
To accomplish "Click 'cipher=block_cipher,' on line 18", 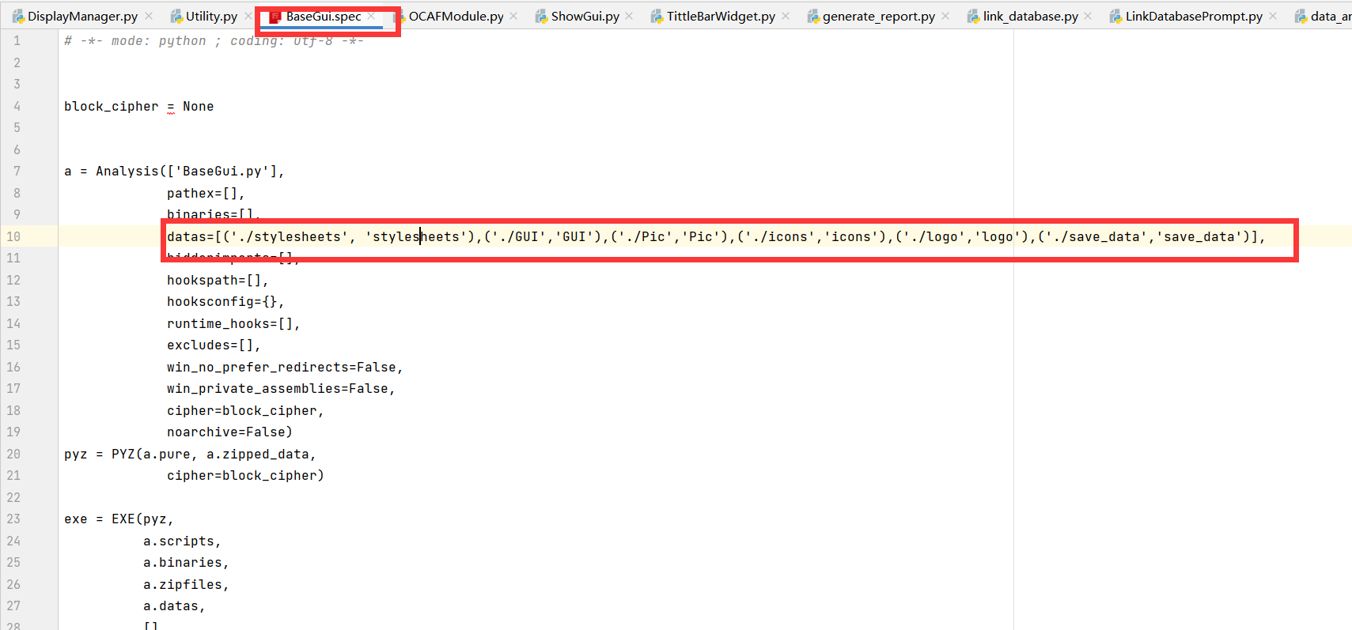I will tap(245, 411).
